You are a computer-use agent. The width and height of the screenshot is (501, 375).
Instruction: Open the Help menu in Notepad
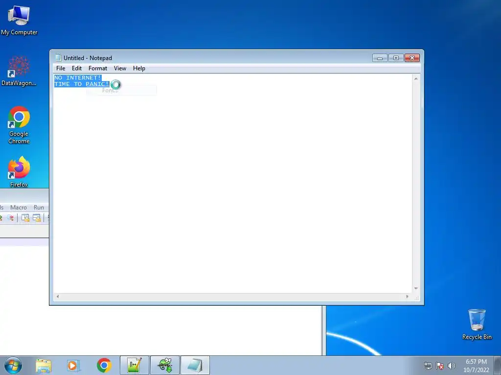(x=139, y=68)
